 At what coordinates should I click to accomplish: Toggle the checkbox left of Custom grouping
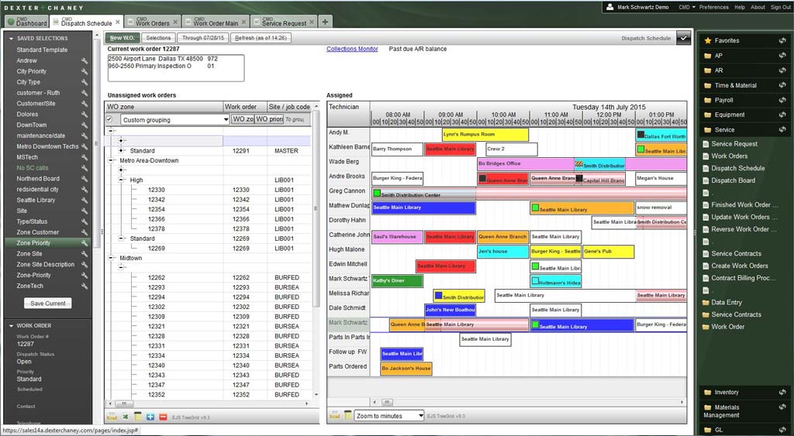(109, 119)
